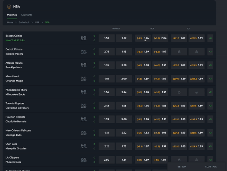Expand +3 more markets for Miami Heat match
Image resolution: width=227 pixels, height=171 pixels.
click(210, 79)
